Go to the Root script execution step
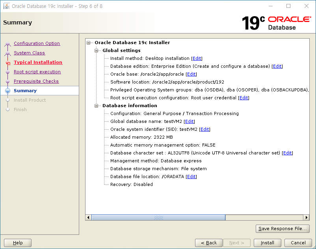 [x=37, y=72]
